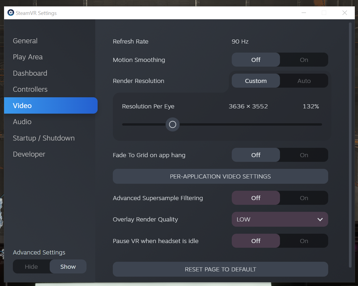Click Reset Page To Default button
Image resolution: width=358 pixels, height=286 pixels.
point(220,269)
